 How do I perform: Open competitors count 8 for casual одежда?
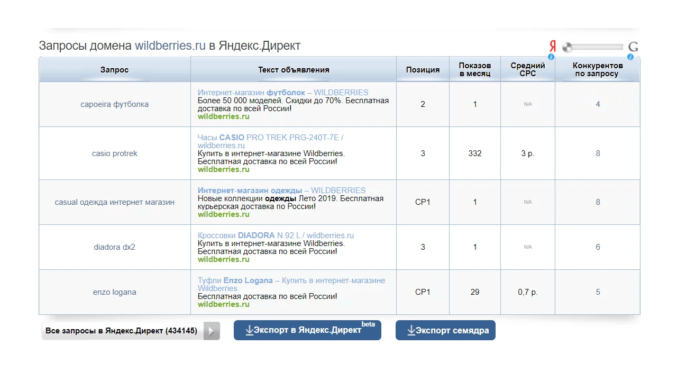(598, 202)
